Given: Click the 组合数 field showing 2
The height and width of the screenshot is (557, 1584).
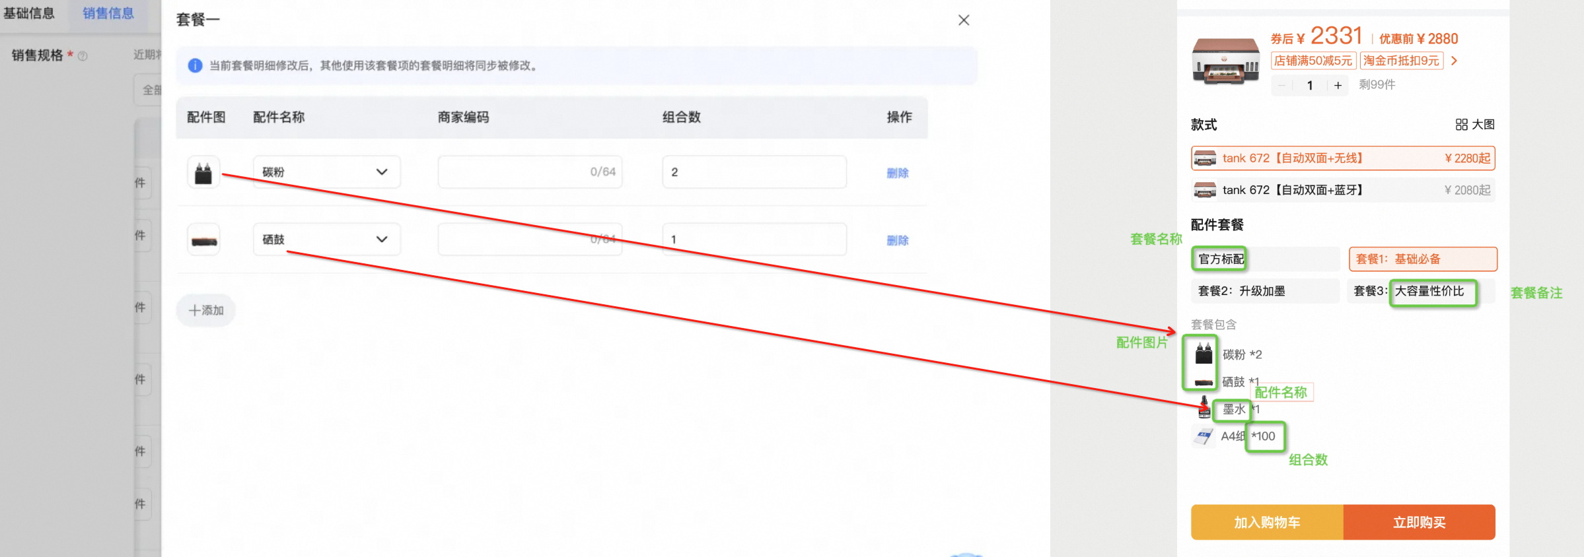Looking at the screenshot, I should (x=754, y=172).
